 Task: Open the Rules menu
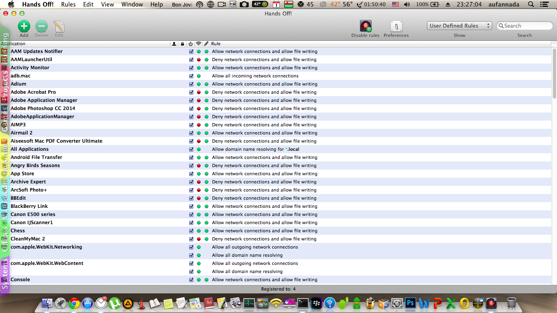(69, 4)
